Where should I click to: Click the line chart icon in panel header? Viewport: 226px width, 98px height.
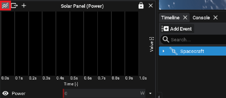click(5, 6)
